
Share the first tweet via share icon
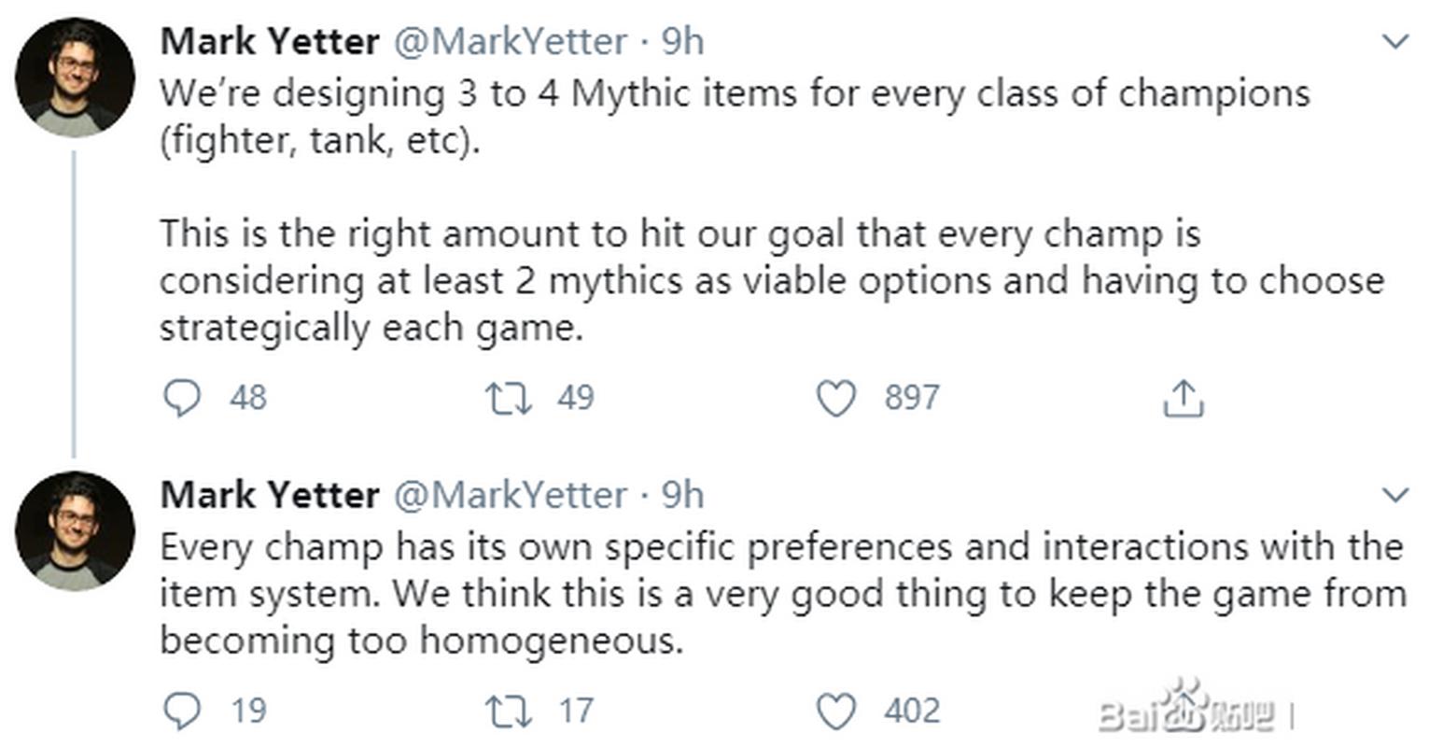tap(1183, 399)
